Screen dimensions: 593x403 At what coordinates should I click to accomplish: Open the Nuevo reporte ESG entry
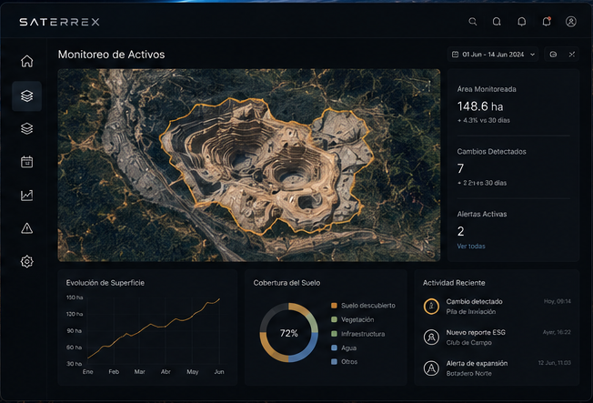click(497, 338)
